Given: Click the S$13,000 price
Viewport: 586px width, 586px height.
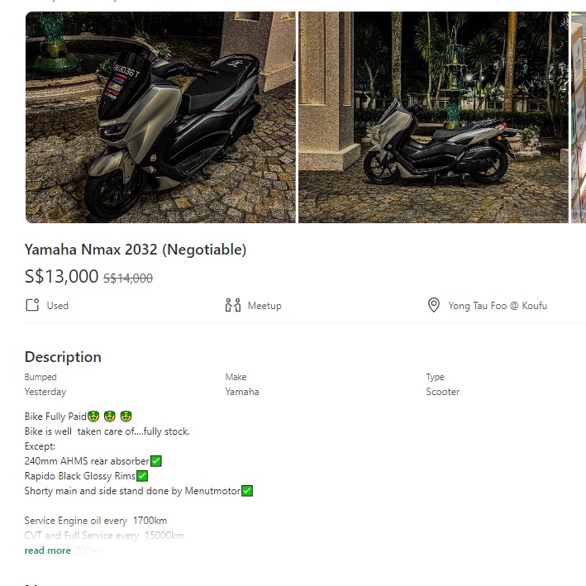Looking at the screenshot, I should tap(61, 277).
